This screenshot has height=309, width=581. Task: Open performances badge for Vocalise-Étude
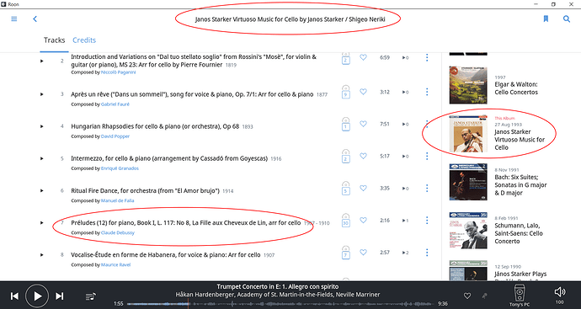click(x=346, y=253)
